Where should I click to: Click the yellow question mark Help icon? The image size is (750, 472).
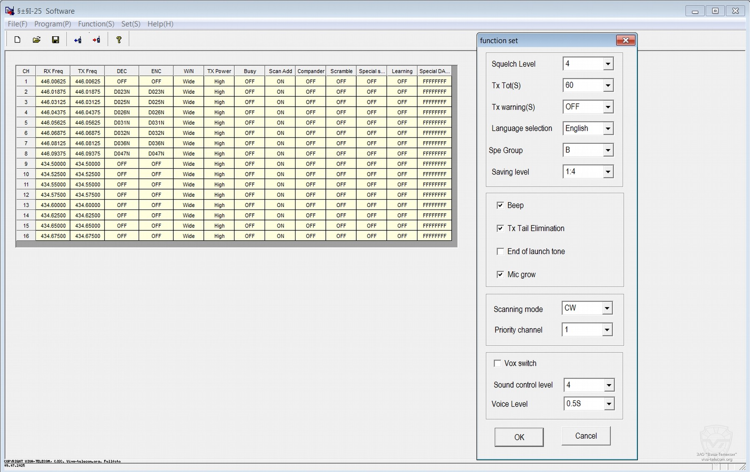tap(119, 40)
